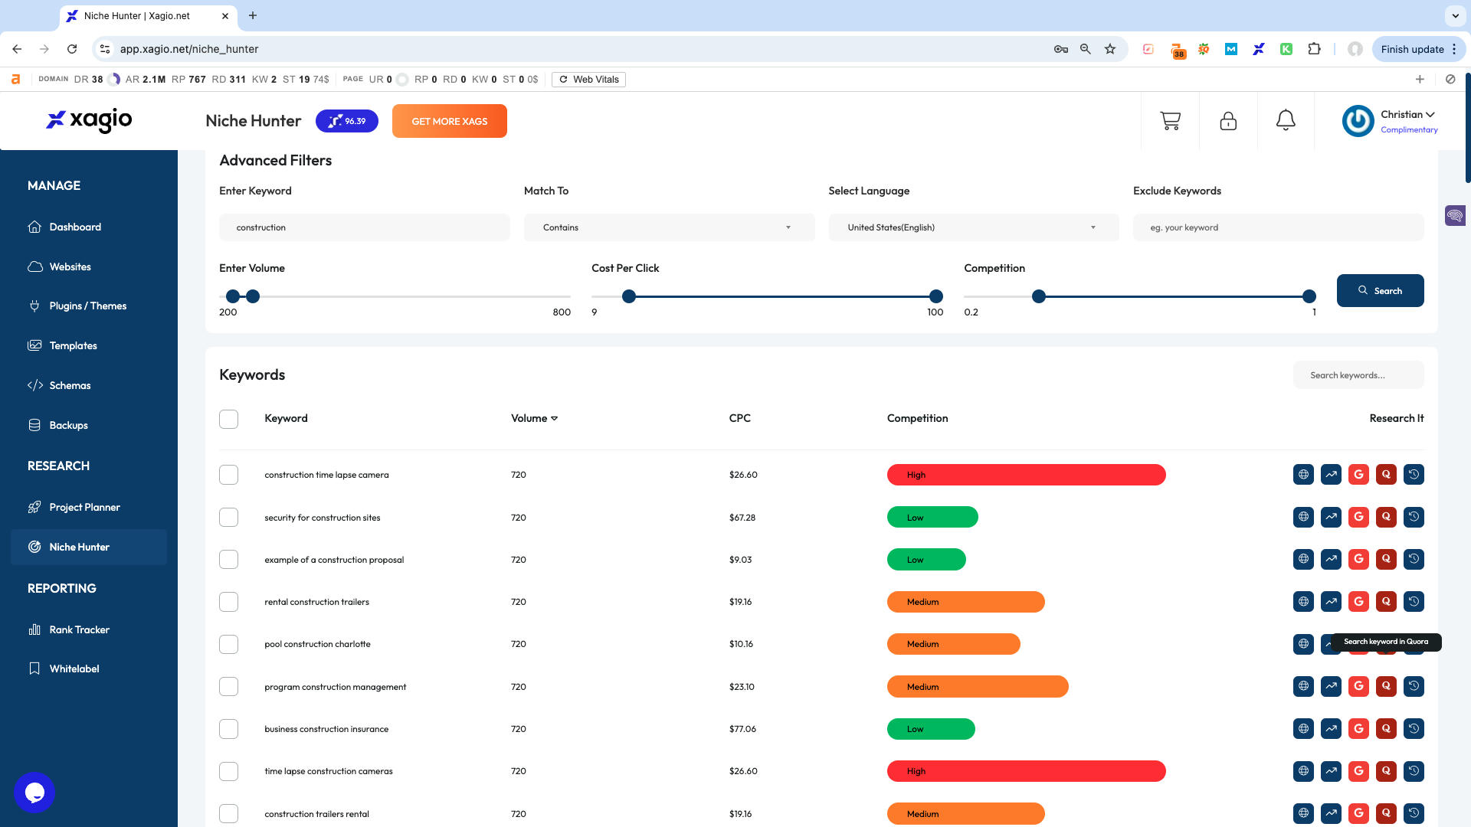Viewport: 1471px width, 827px height.
Task: Click the Search keywords filter box
Action: click(x=1358, y=375)
